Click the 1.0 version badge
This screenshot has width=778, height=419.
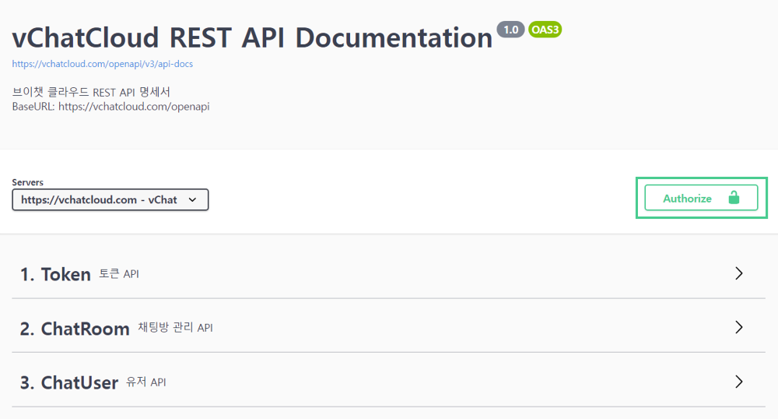tap(510, 30)
